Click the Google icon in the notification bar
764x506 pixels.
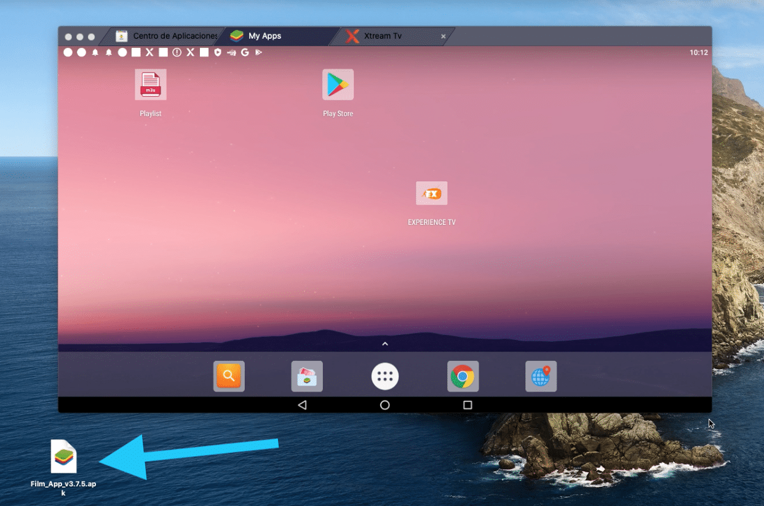[x=245, y=52]
